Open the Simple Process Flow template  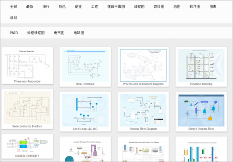point(201,110)
